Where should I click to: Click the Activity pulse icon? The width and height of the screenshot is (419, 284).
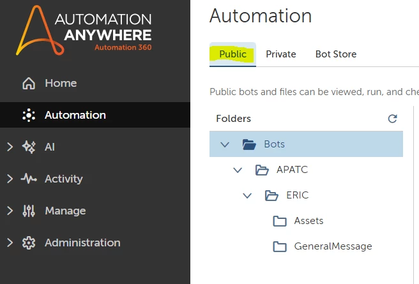tap(29, 179)
